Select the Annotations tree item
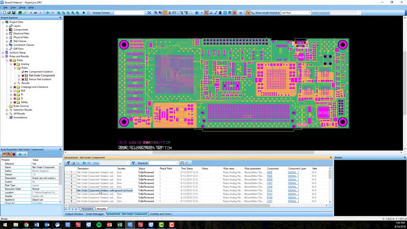 (20, 117)
